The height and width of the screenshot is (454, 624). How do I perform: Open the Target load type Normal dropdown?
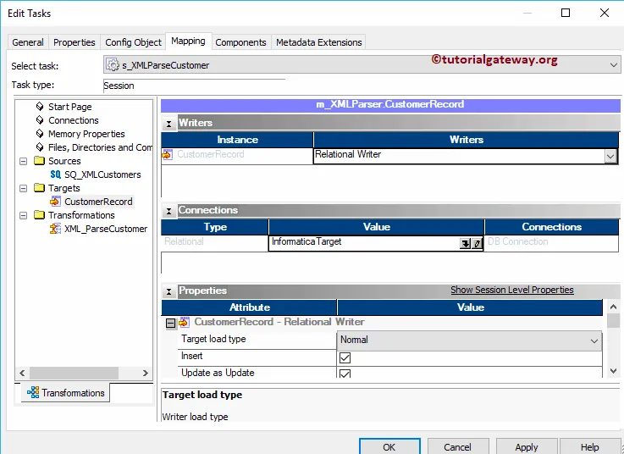point(594,340)
